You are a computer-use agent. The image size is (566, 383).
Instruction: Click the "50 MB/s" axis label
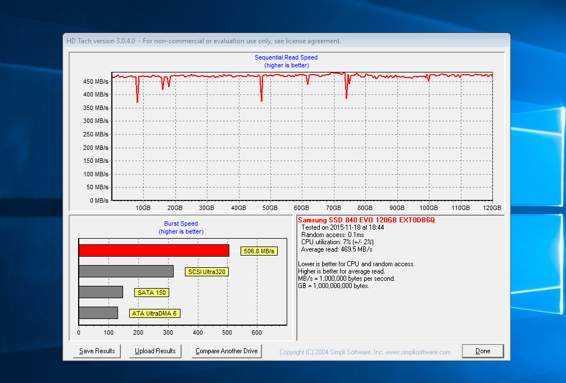tap(97, 187)
